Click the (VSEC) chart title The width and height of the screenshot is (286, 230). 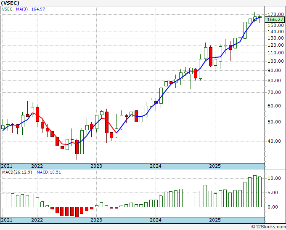pyautogui.click(x=10, y=3)
